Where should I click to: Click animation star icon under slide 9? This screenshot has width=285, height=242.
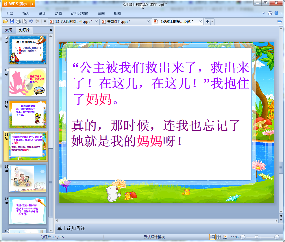[7, 42]
